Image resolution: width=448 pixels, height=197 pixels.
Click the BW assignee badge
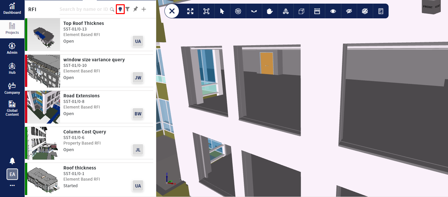[138, 114]
